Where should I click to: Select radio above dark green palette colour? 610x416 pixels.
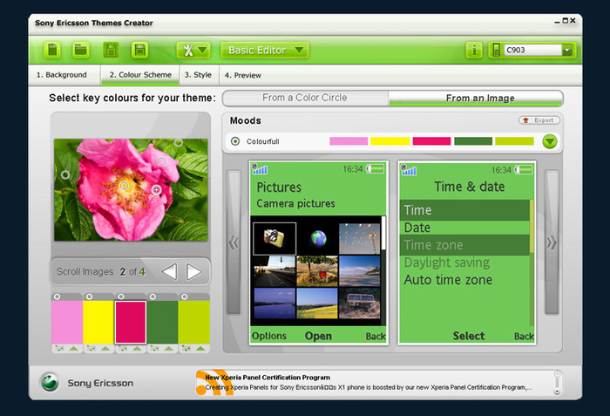(x=152, y=297)
